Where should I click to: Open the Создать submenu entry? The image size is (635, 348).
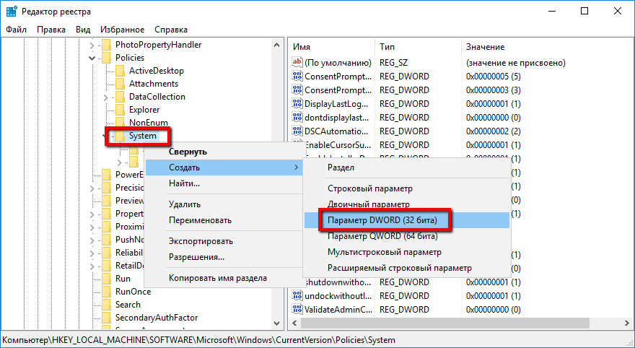click(x=224, y=168)
